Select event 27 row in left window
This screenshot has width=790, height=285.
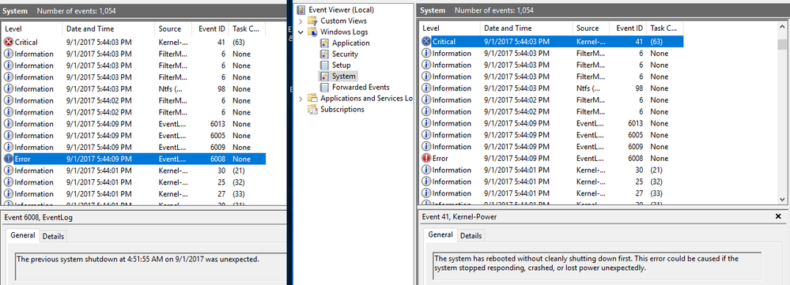[134, 193]
